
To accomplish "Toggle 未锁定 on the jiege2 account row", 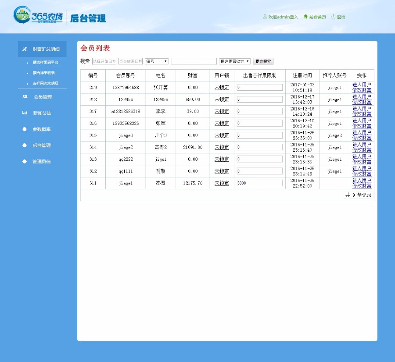I will point(221,147).
